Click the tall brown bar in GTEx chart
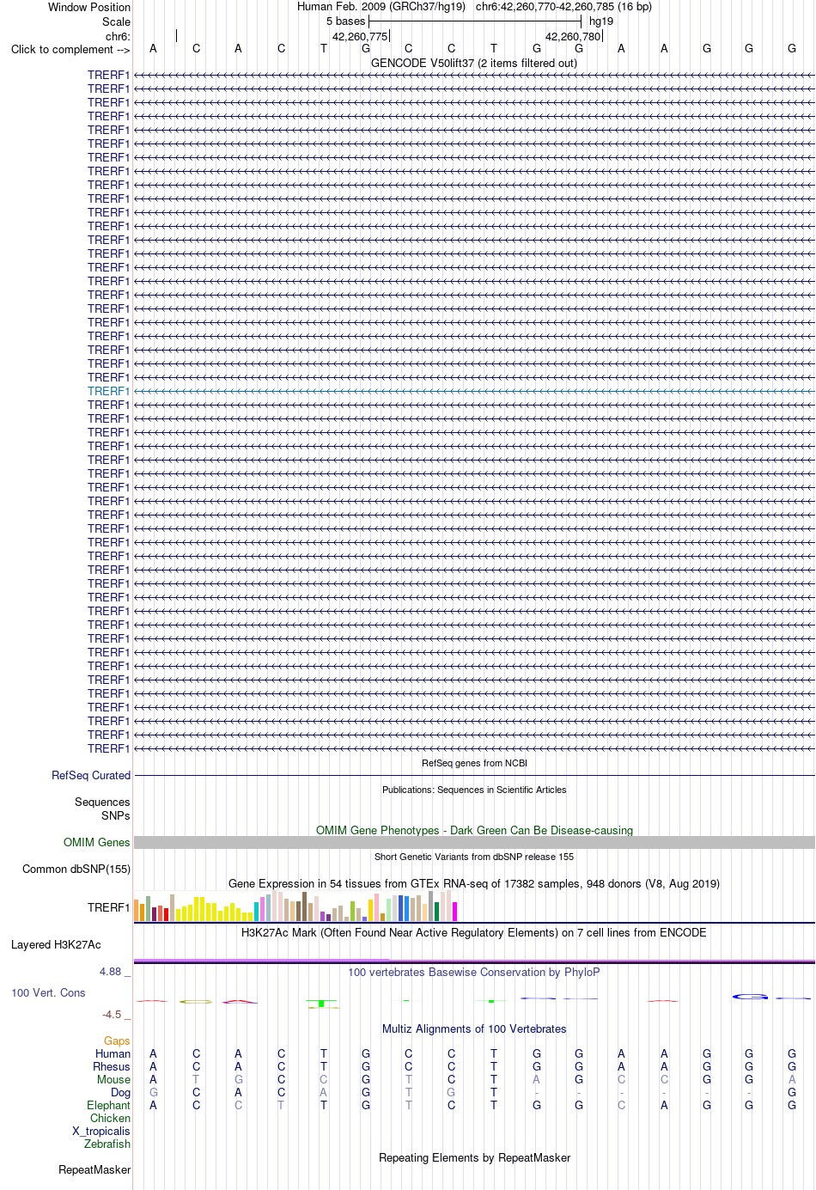This screenshot has height=1190, width=816. 305,906
